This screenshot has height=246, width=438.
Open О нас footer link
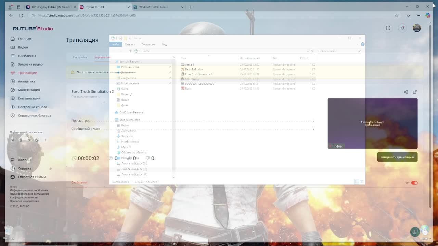(x=13, y=187)
